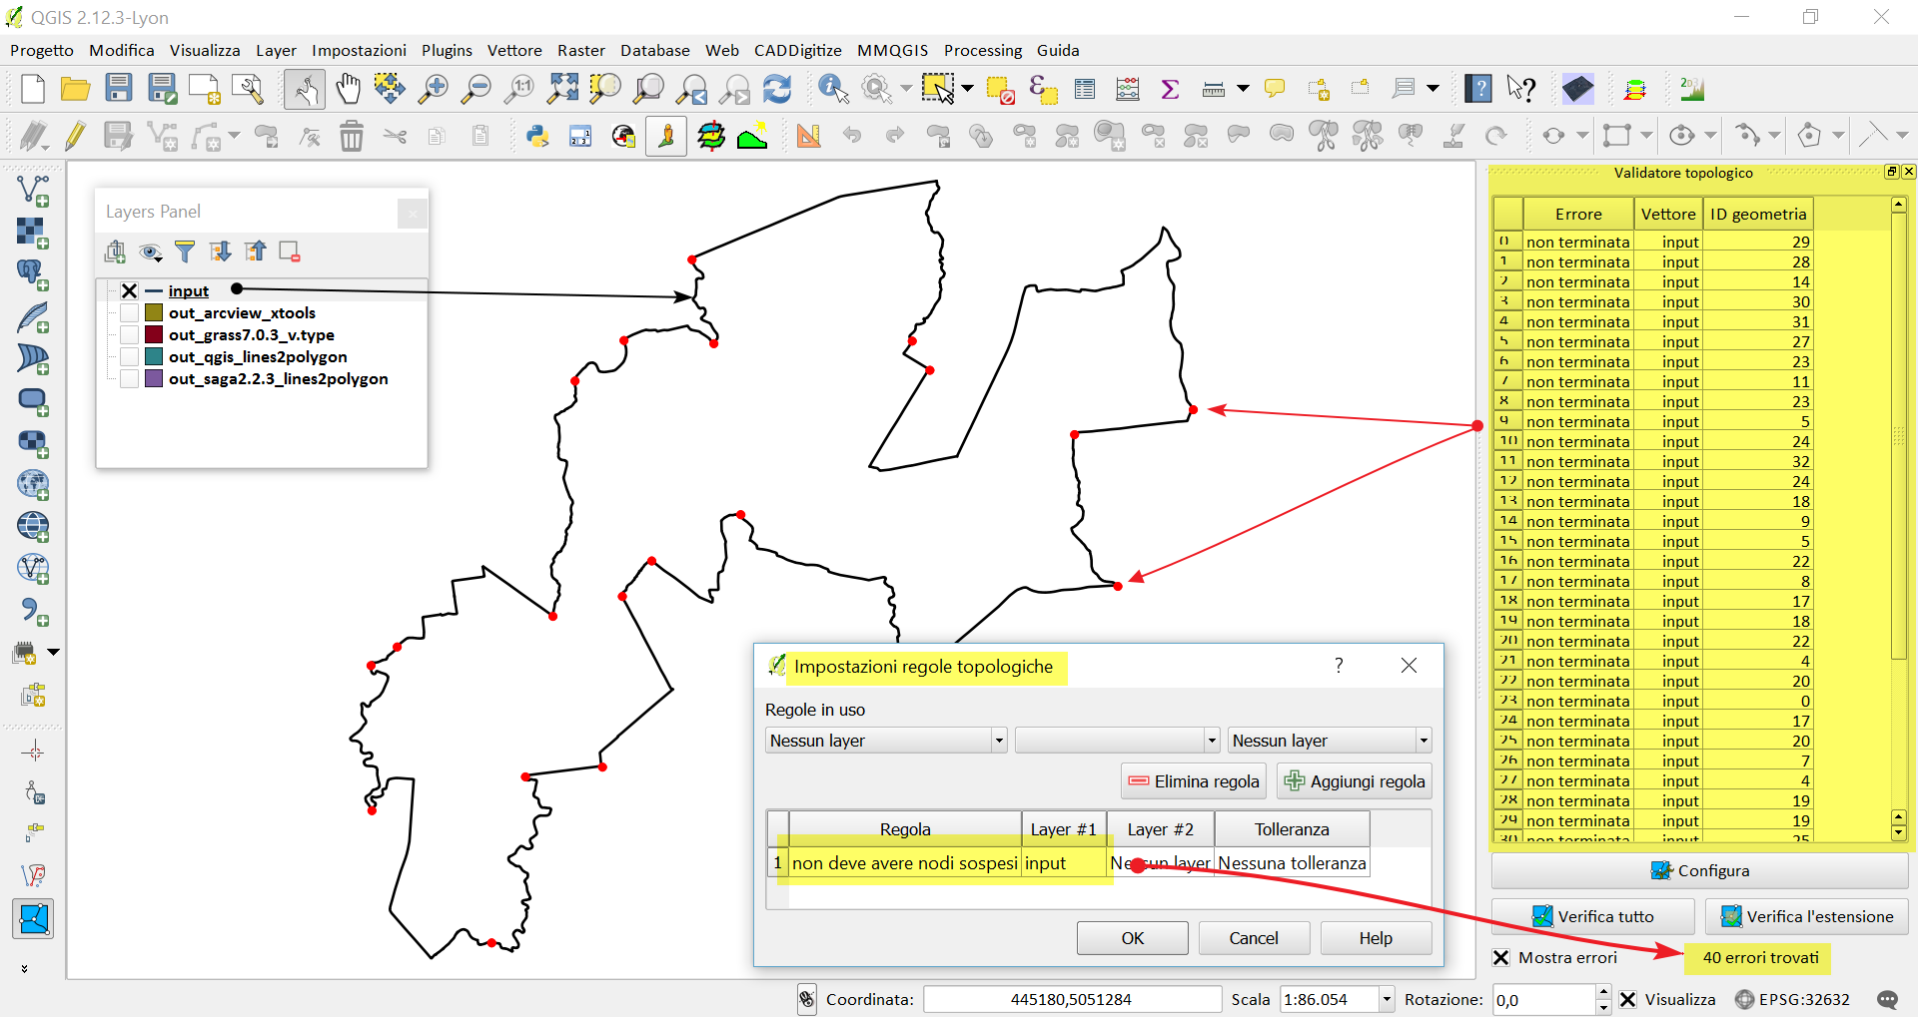
Task: Click the Delete Selected trash icon
Action: point(352,136)
